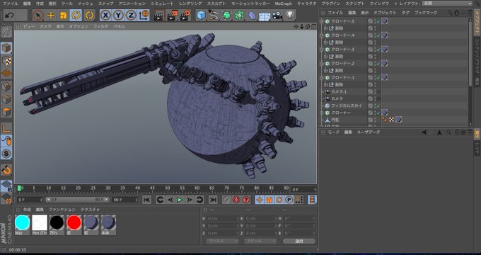Click the spline pen tool icon
Viewport: 481px width, 255px height.
click(x=214, y=15)
